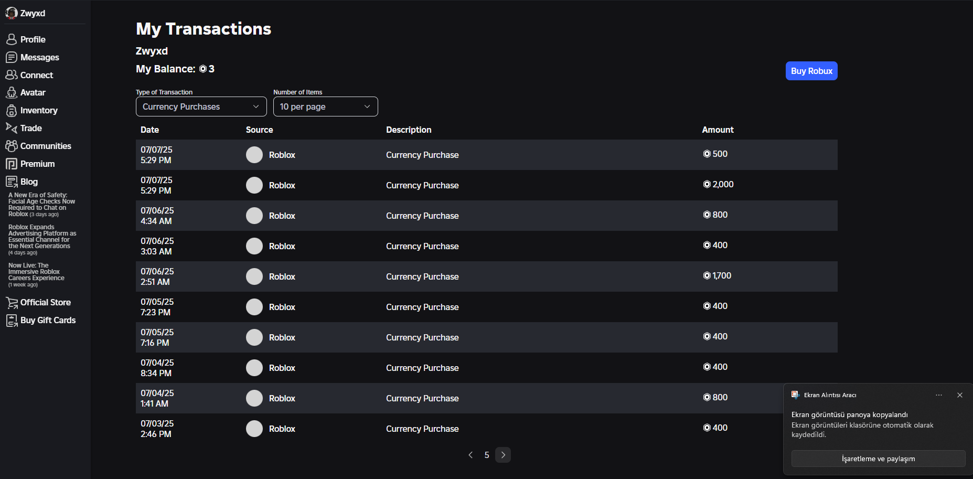Click the Robux icon beside My Balance

[x=203, y=69]
